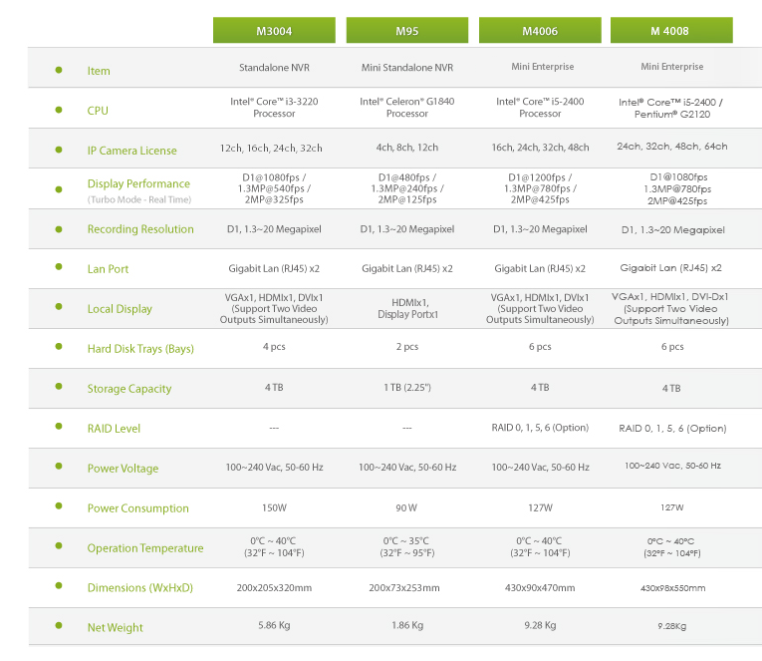Click the green bullet beside CPU
This screenshot has width=762, height=661.
tap(59, 110)
